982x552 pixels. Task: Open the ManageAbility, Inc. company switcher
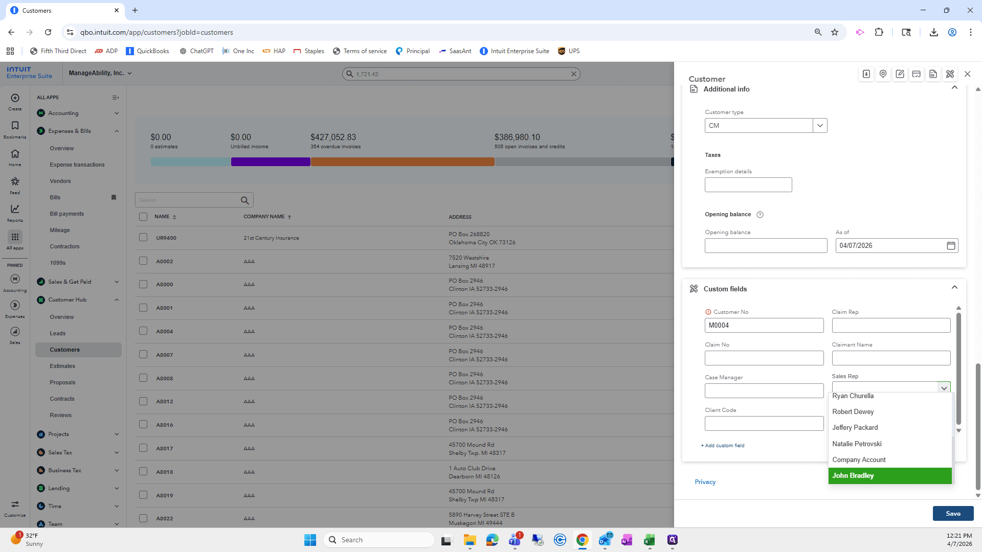coord(100,73)
